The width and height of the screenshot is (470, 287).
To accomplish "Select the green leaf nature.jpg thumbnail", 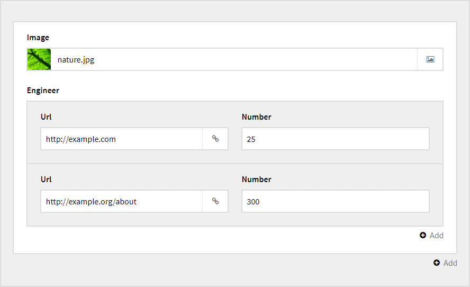I will click(39, 59).
